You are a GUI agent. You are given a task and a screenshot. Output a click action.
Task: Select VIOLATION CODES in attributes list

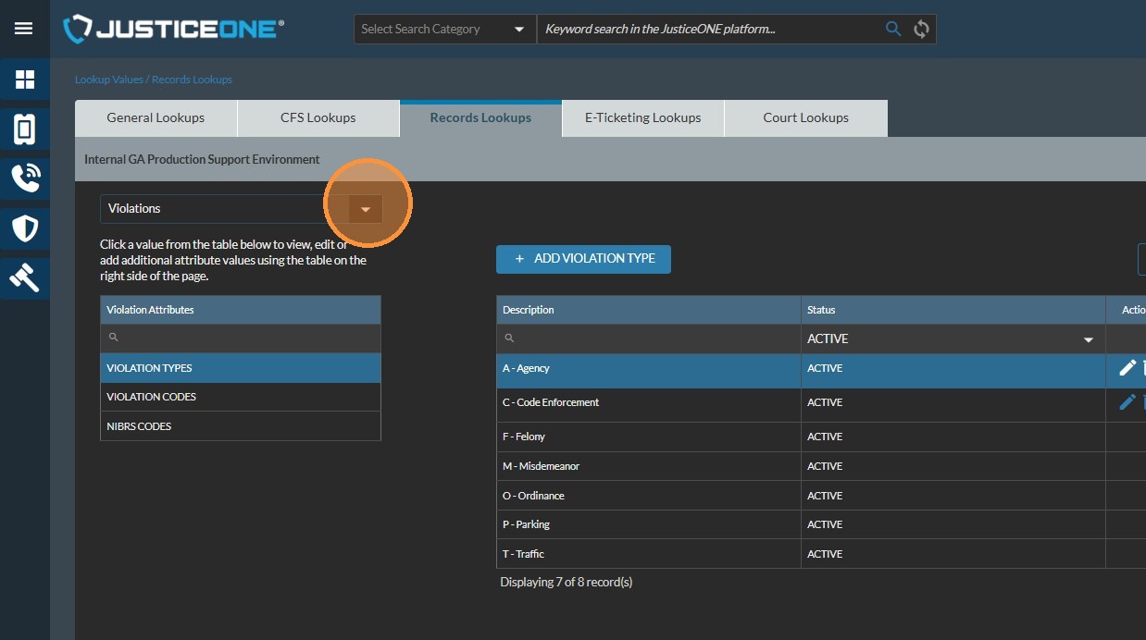(x=152, y=397)
